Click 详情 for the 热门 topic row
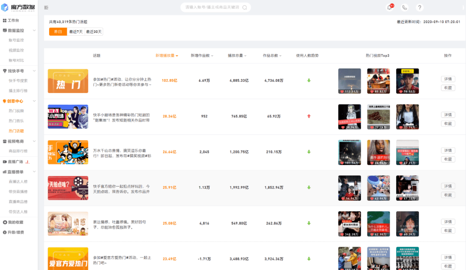This screenshot has height=270, width=466. (x=447, y=79)
